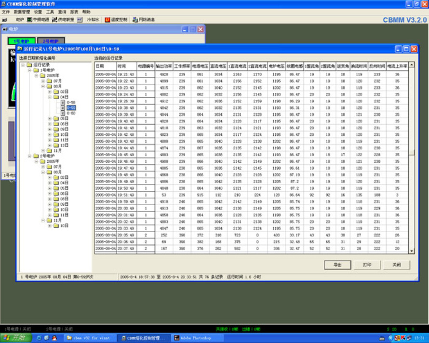This screenshot has height=343, width=429.
Task: Collapse the 1号电炉 tree node
Action: [x=29, y=70]
